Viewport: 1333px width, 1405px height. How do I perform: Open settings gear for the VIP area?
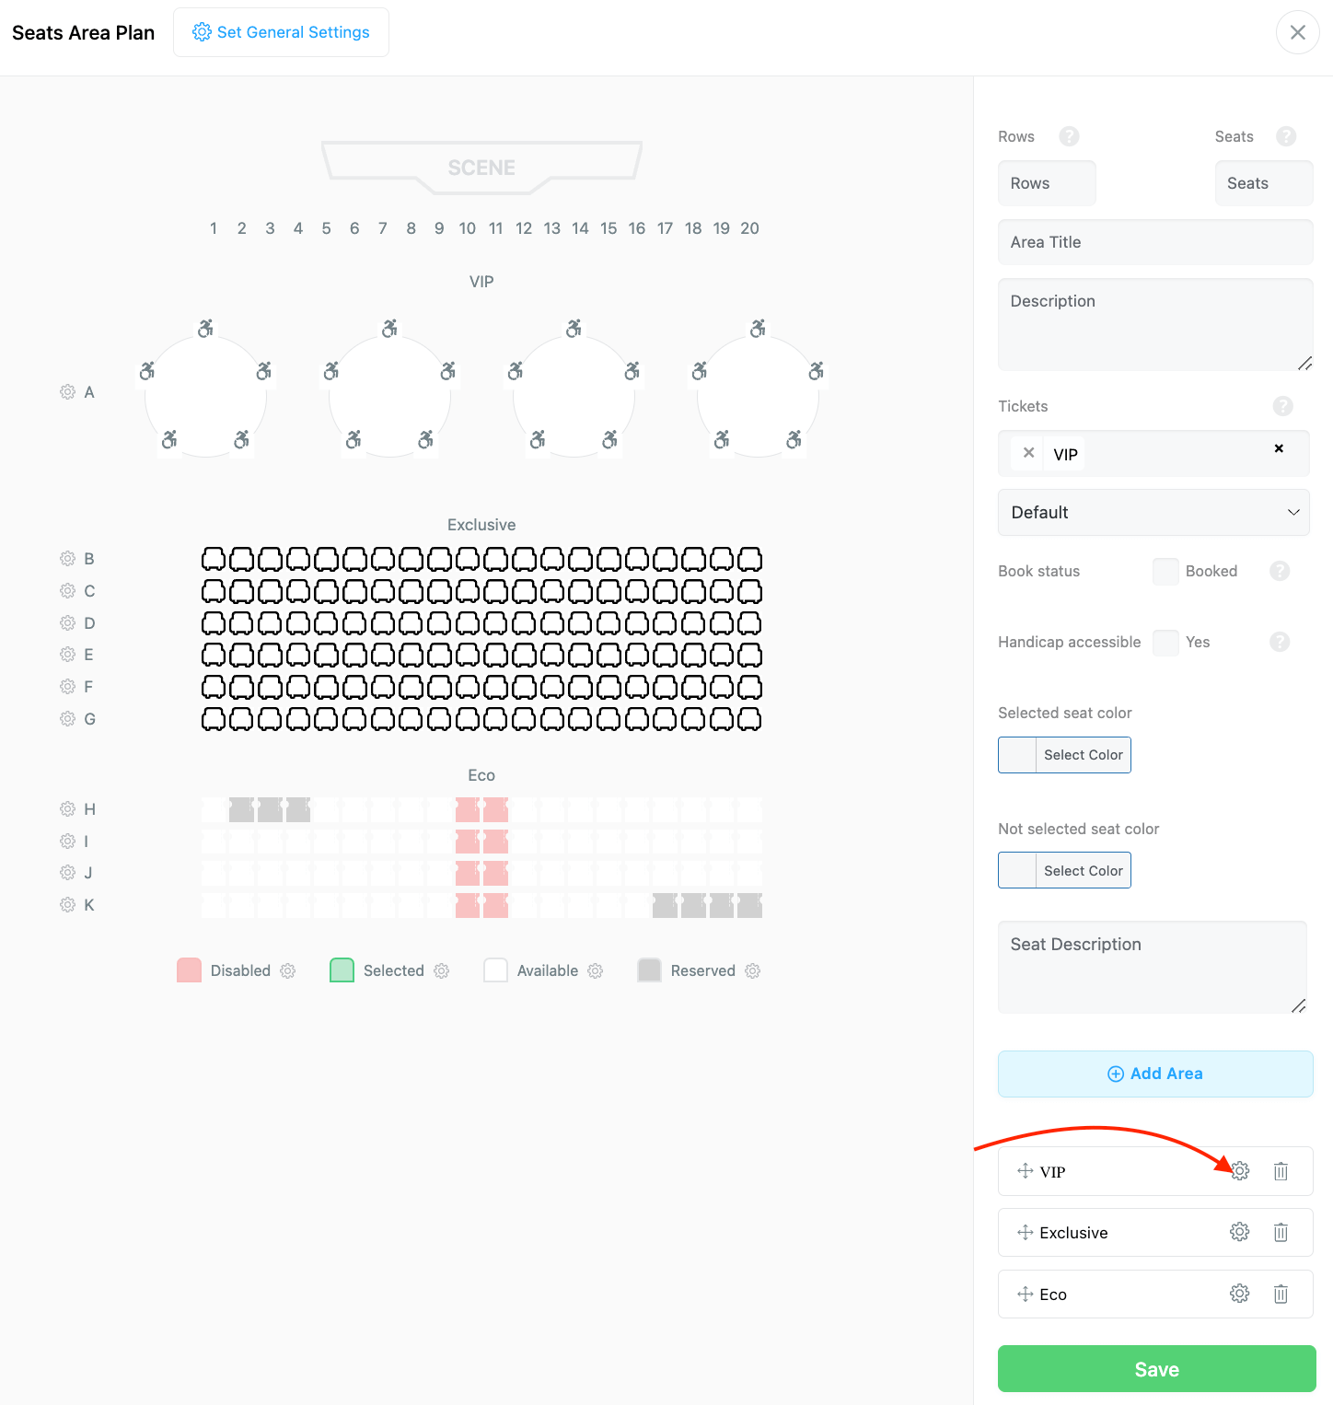1240,1171
